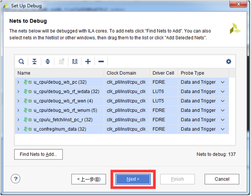Open Probe Type dropdown for debug_wb_pc
251x196 pixels.
coord(223,82)
